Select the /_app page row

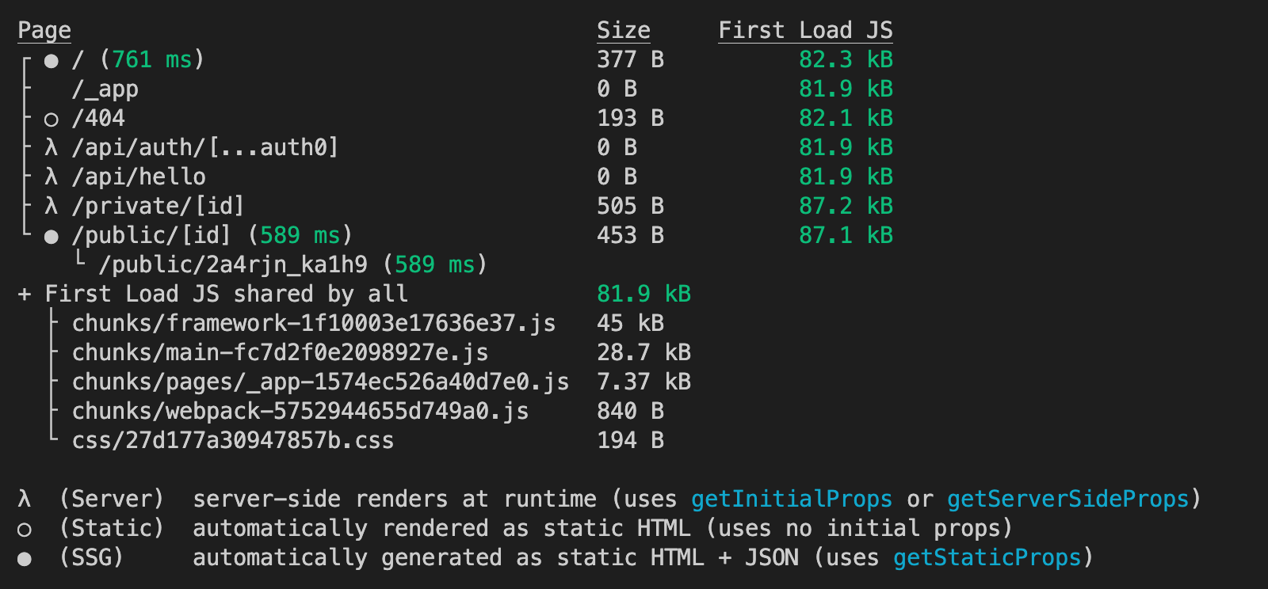tap(105, 89)
